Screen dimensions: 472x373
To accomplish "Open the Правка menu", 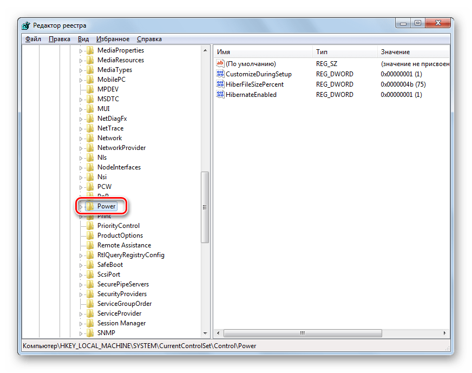I will 60,39.
